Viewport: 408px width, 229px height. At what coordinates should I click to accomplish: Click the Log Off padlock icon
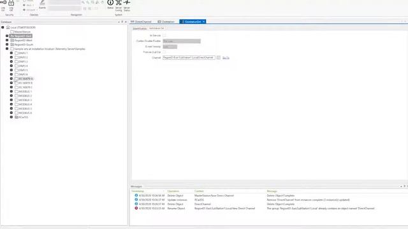(11, 3)
